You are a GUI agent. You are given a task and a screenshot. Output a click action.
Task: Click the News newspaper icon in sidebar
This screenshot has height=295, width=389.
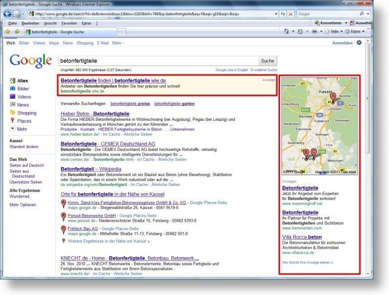coord(13,104)
